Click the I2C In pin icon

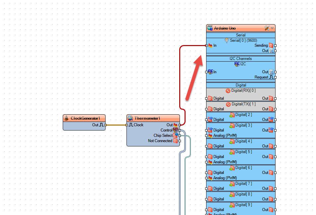click(x=210, y=72)
